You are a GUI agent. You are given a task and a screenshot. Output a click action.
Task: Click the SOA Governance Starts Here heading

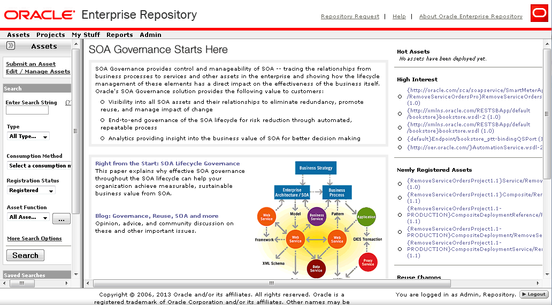pyautogui.click(x=158, y=49)
